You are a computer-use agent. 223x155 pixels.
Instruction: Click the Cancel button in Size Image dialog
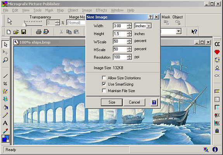135,102
